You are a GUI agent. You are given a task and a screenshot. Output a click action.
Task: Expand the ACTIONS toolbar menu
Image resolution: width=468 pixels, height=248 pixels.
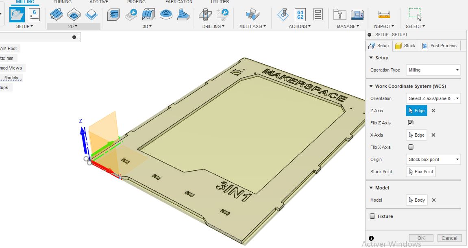click(300, 26)
